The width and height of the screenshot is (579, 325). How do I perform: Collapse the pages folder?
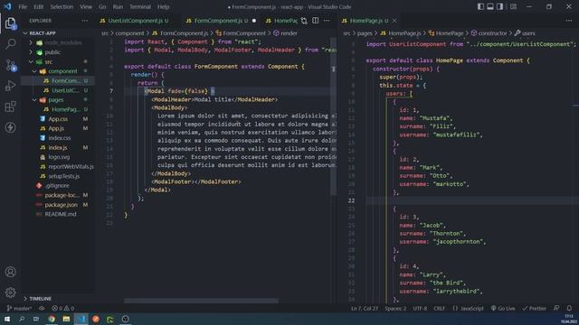[x=58, y=100]
